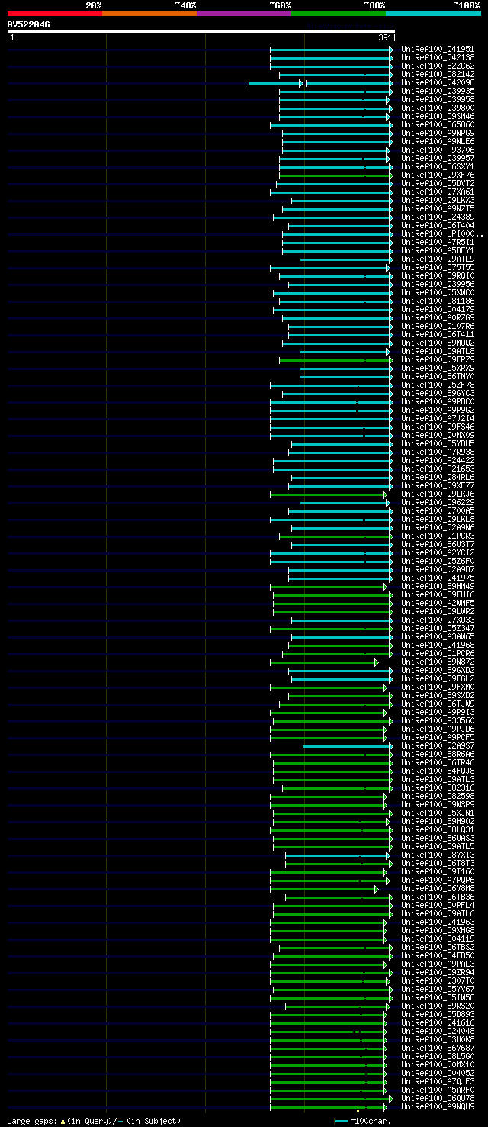Click alignment bar for UniRef100_C8YXI3

coord(339,855)
